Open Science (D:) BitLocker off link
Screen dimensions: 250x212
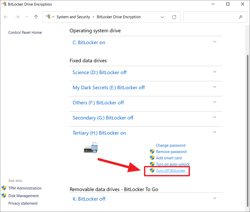tap(100, 72)
